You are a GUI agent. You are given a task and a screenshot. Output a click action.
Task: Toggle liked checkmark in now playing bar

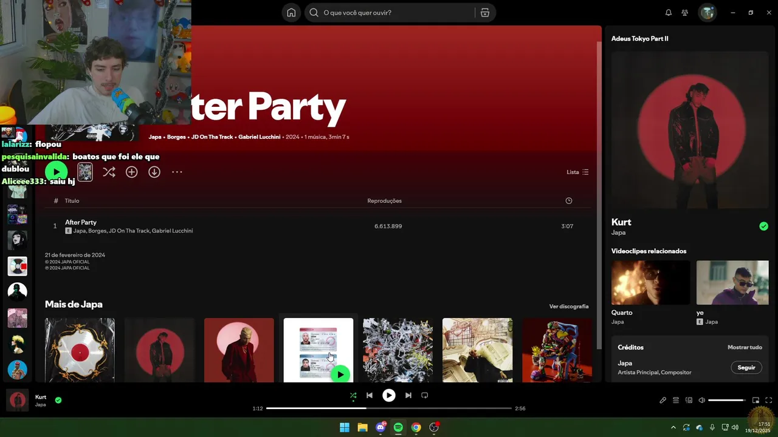(58, 400)
